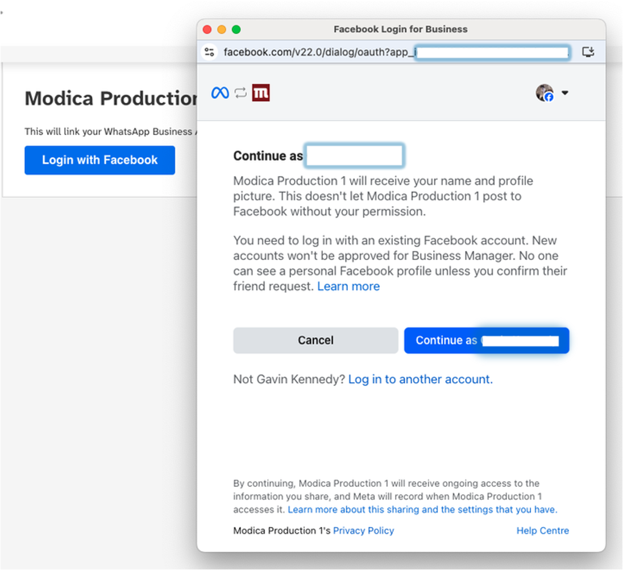This screenshot has height=570, width=623.
Task: Open the Learn more link about friend requests
Action: (x=348, y=286)
